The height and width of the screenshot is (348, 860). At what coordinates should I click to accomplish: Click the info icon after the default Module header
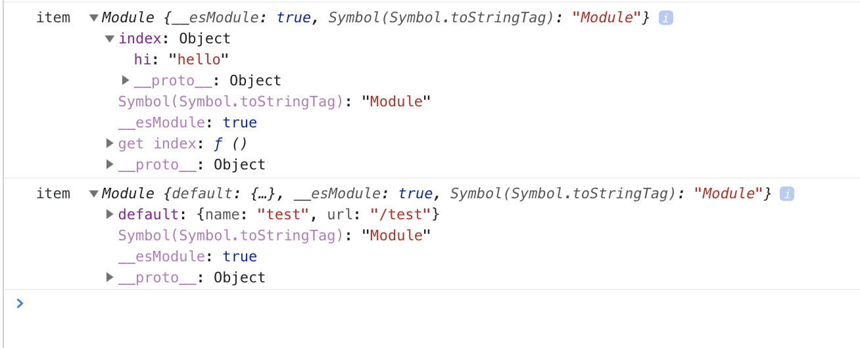787,194
